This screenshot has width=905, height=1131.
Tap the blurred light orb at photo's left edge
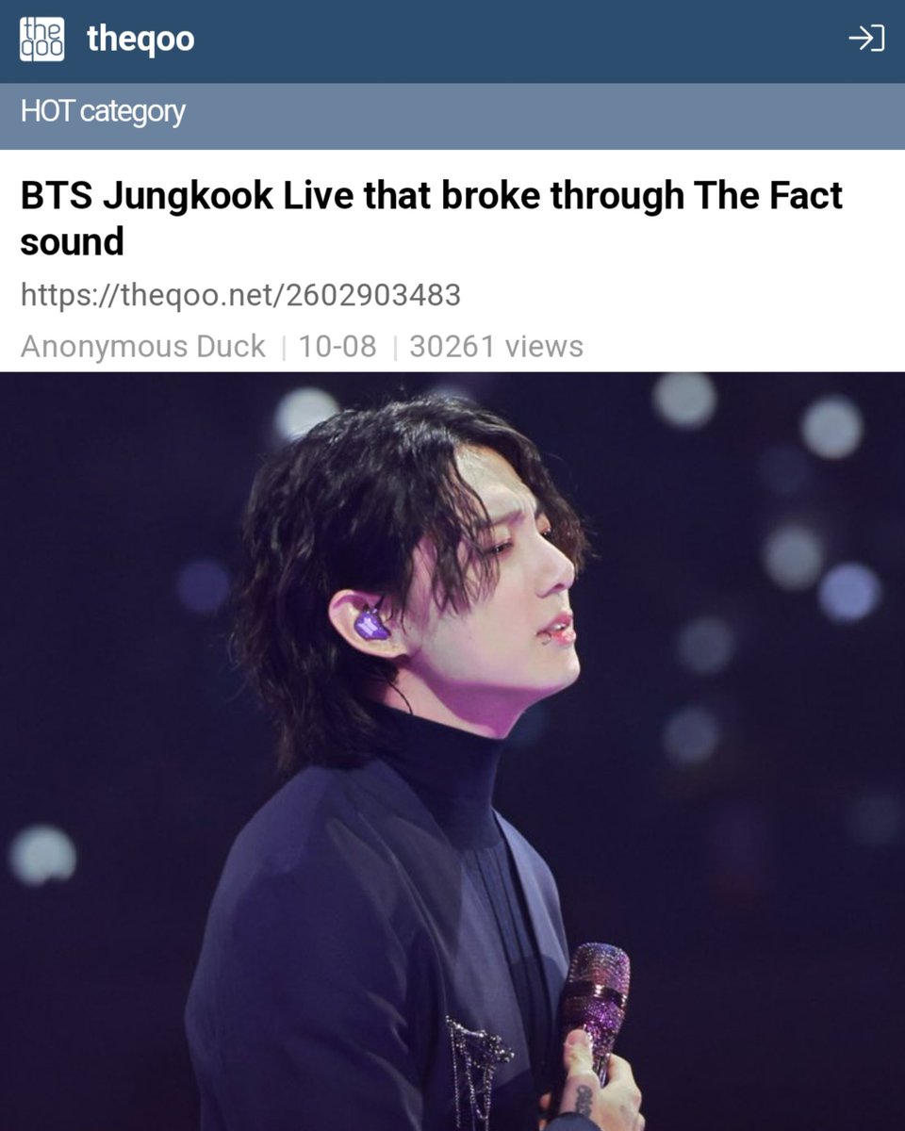pos(42,854)
